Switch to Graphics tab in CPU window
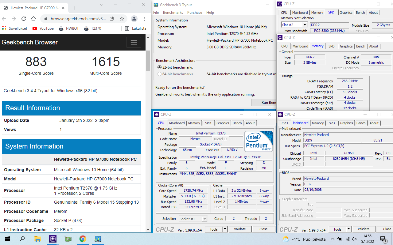Image resolution: width=393 pixels, height=245 pixels. coord(223,123)
